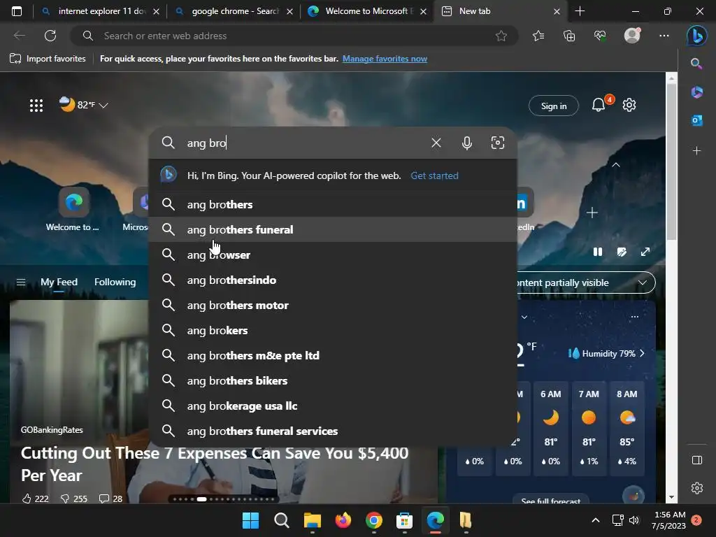Open the Collections icon in toolbar
Screen dimensions: 716x537
569,36
